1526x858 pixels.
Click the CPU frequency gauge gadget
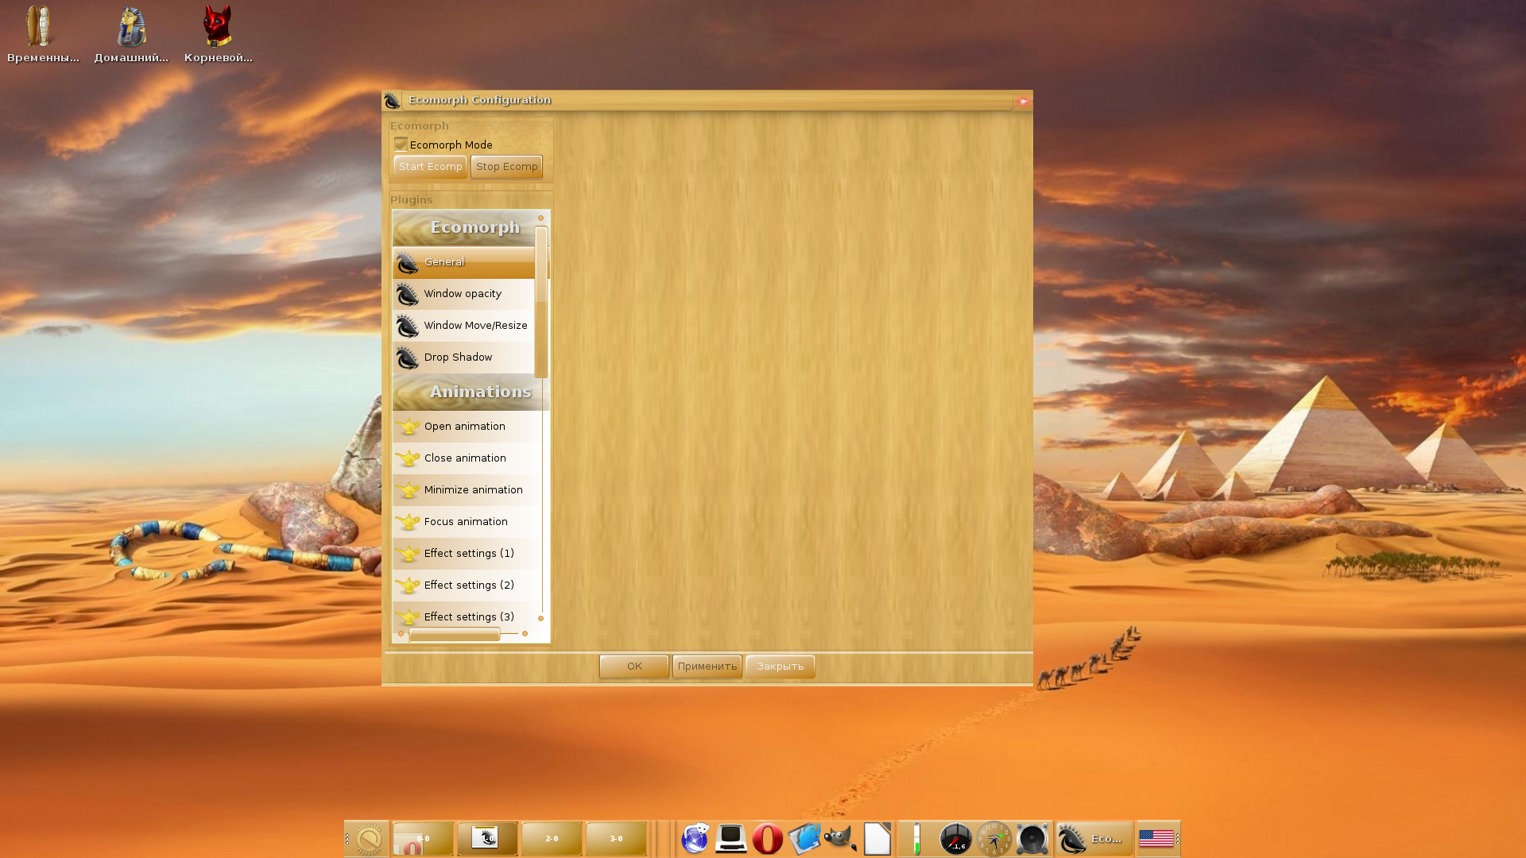click(x=955, y=839)
